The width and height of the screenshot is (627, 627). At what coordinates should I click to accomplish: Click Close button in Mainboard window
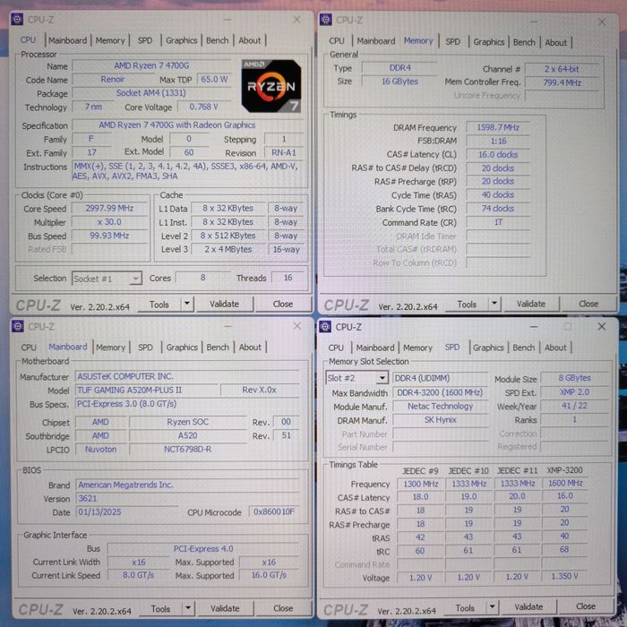(283, 608)
